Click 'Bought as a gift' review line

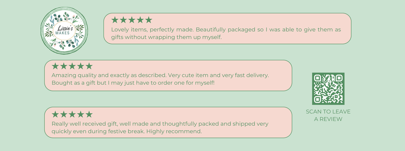[133, 83]
